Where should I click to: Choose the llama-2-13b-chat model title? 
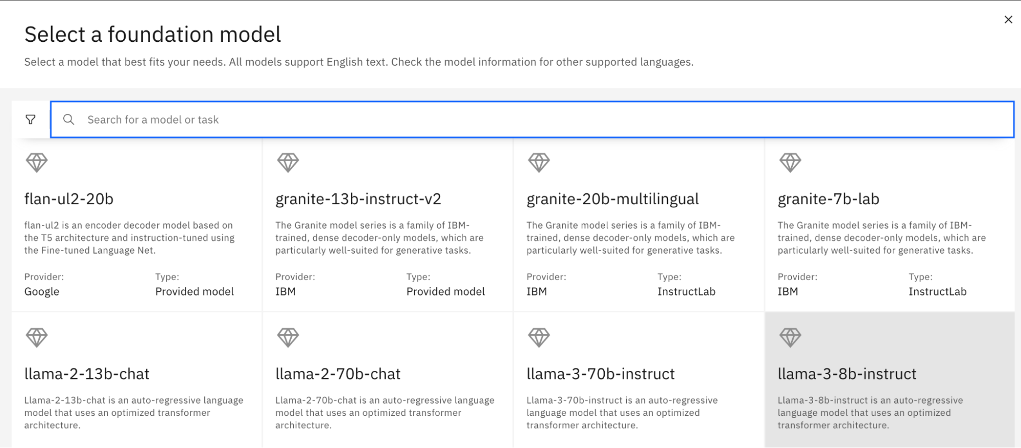point(87,374)
